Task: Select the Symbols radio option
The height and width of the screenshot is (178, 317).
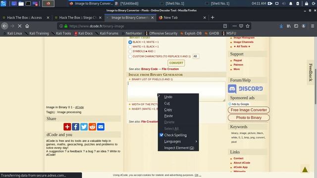Action: tap(130, 51)
